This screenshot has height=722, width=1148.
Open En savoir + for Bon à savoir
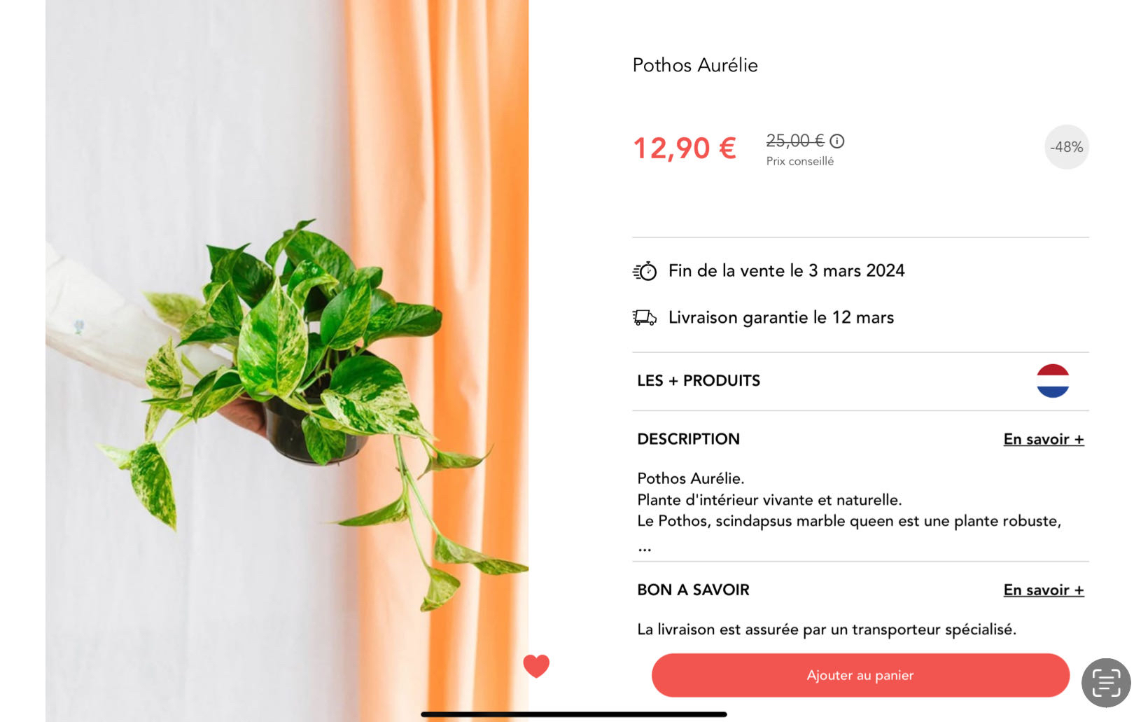[x=1044, y=590]
